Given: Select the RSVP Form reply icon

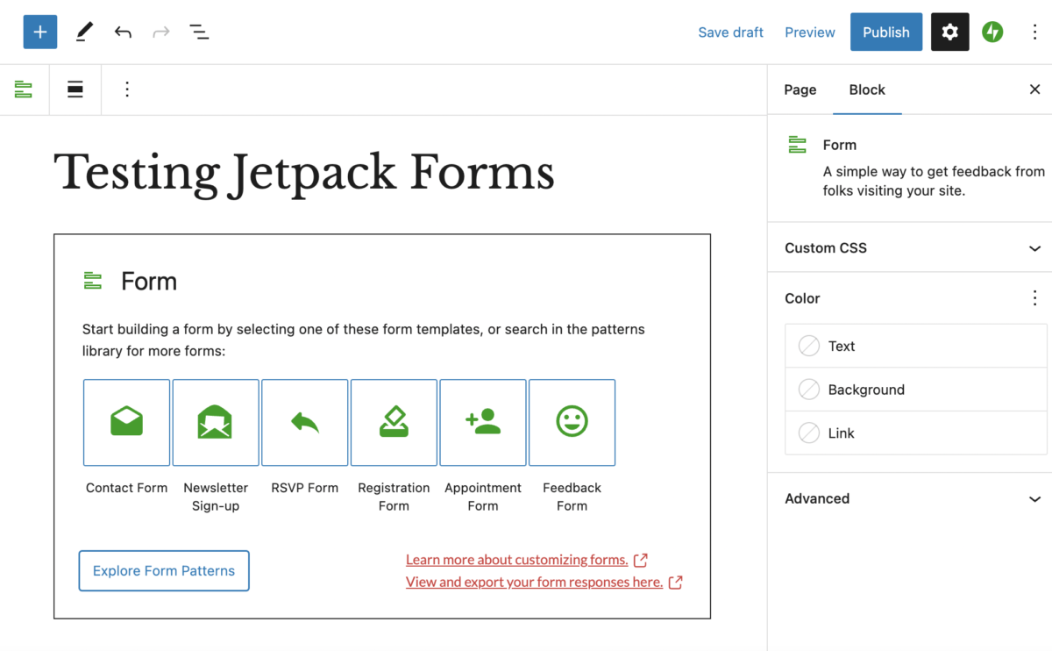Looking at the screenshot, I should (305, 422).
